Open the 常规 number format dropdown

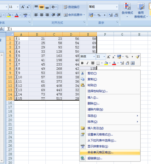pos(117,7)
